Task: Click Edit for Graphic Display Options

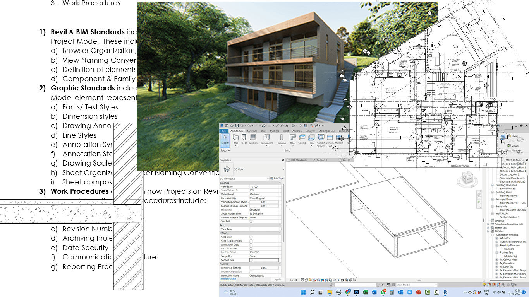Action: pos(264,206)
